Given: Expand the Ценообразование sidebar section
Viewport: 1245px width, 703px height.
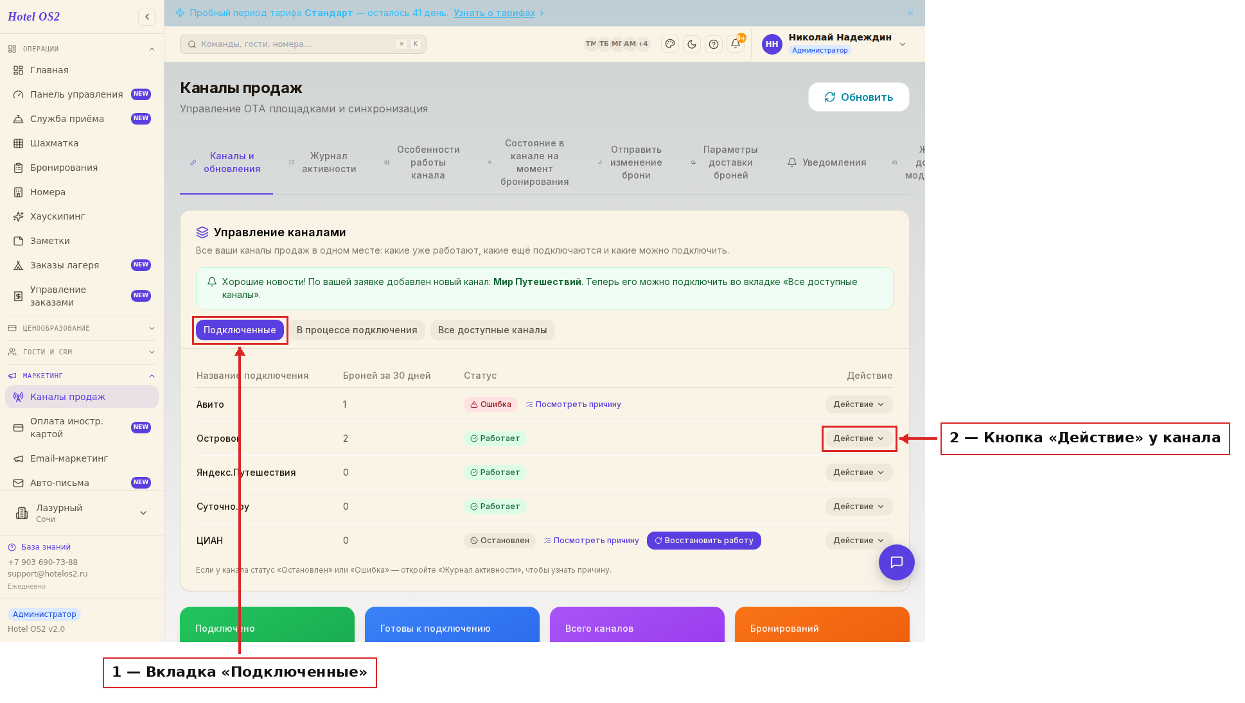Looking at the screenshot, I should [x=82, y=328].
